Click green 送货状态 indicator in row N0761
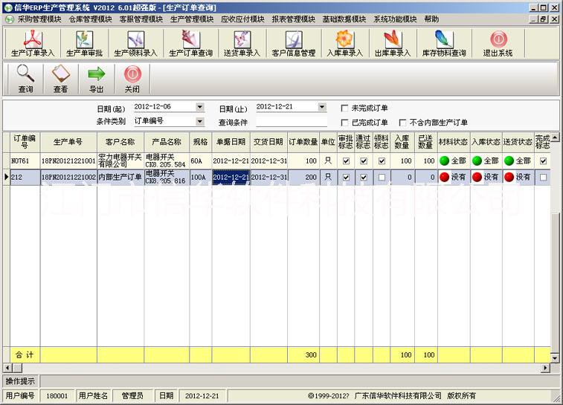This screenshot has width=563, height=405. pos(509,161)
